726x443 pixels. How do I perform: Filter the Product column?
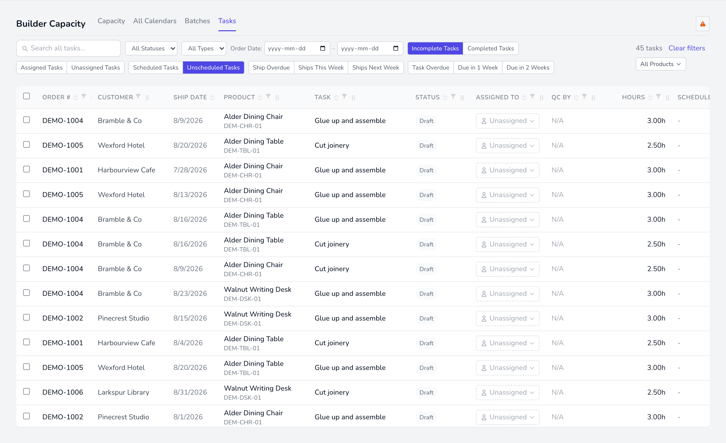coord(268,96)
